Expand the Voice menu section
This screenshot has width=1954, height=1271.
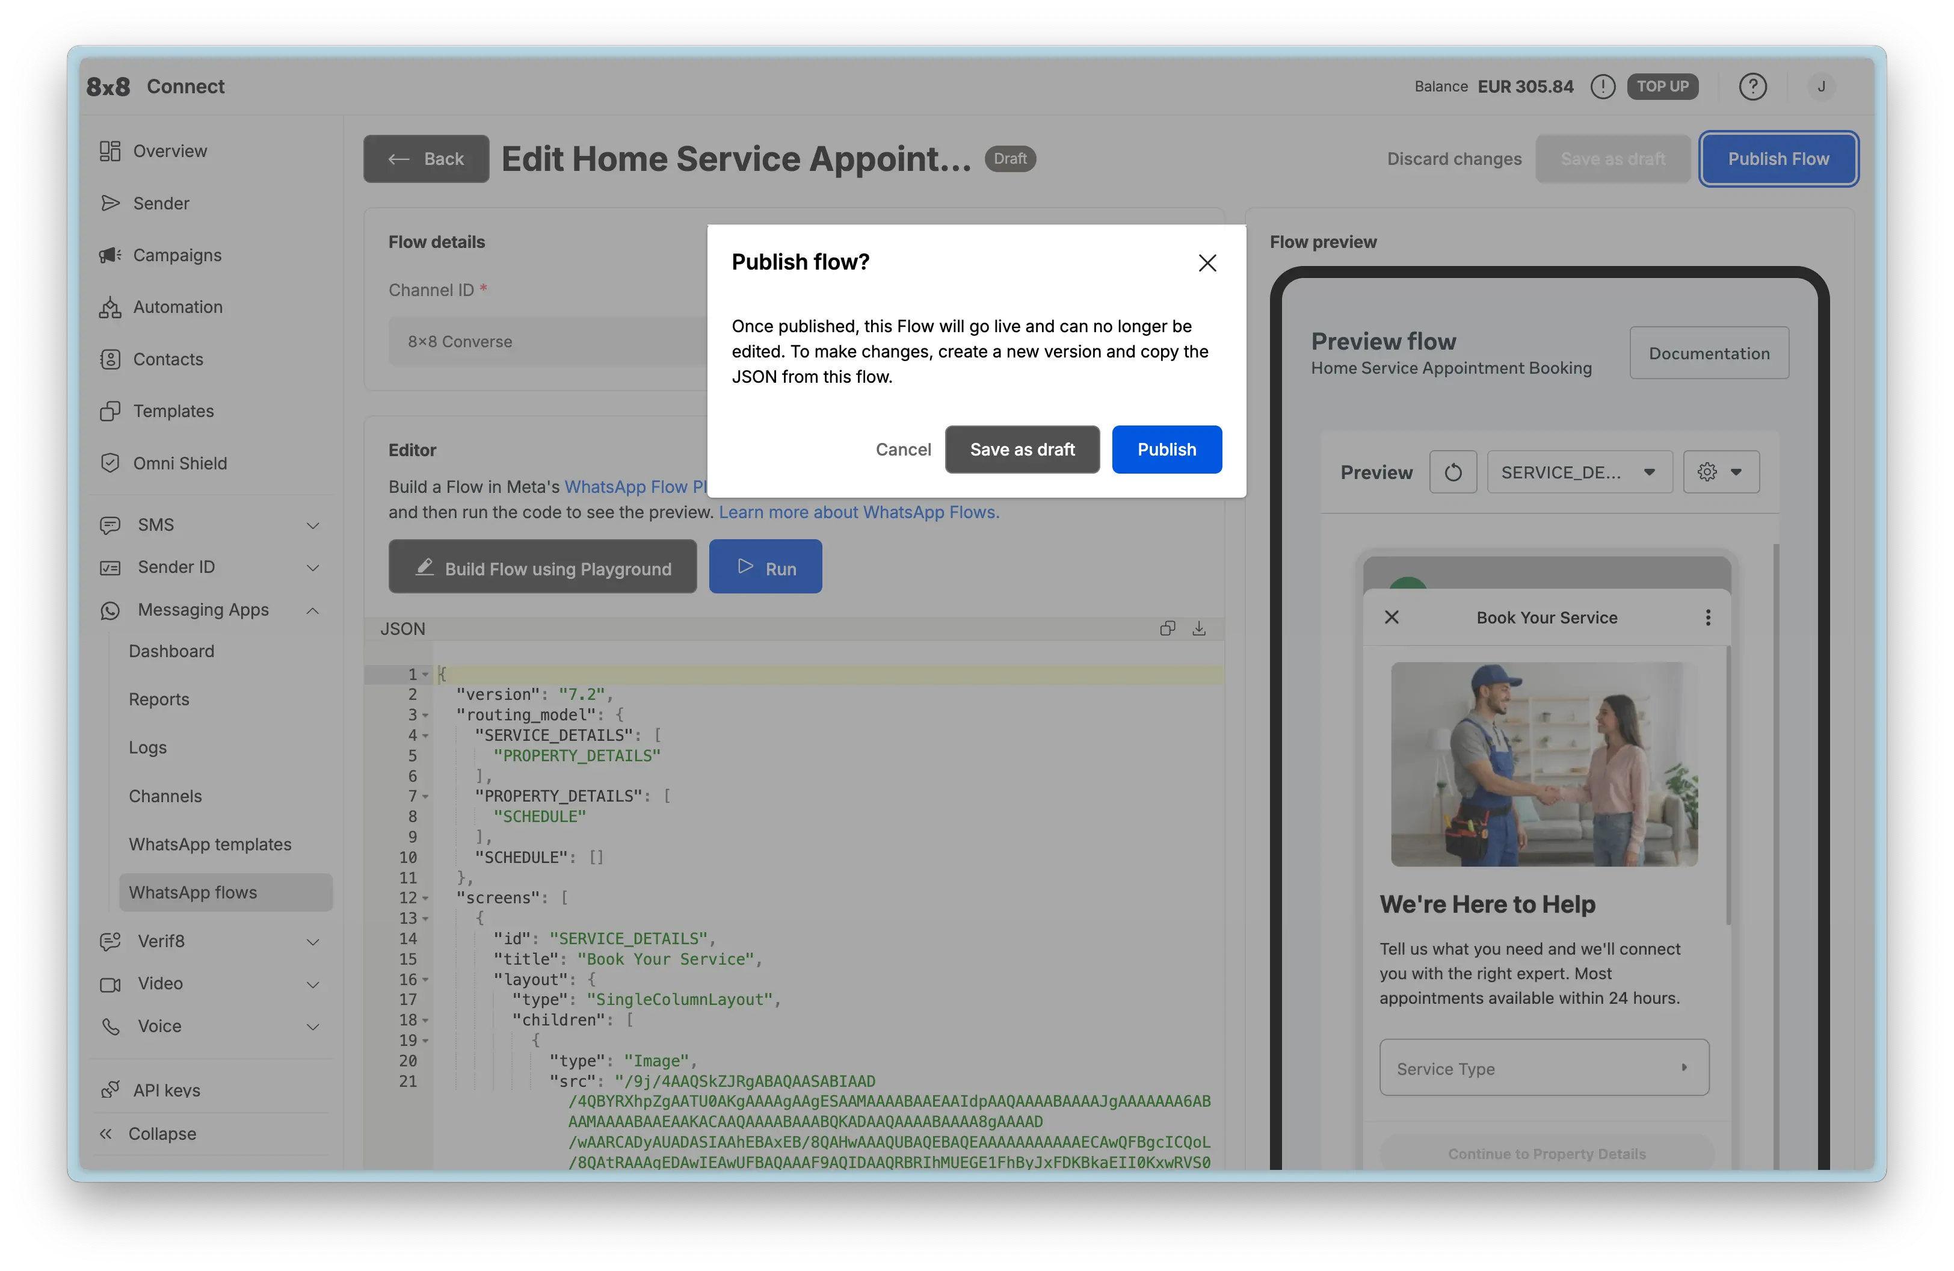(313, 1026)
